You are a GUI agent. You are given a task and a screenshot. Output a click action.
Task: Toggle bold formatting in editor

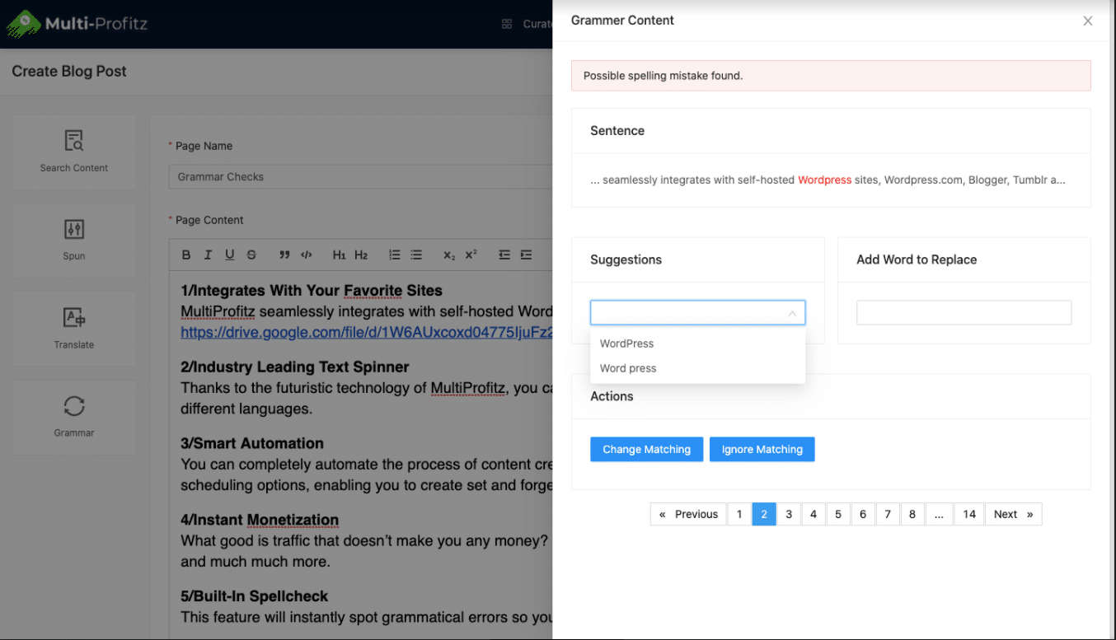point(186,255)
